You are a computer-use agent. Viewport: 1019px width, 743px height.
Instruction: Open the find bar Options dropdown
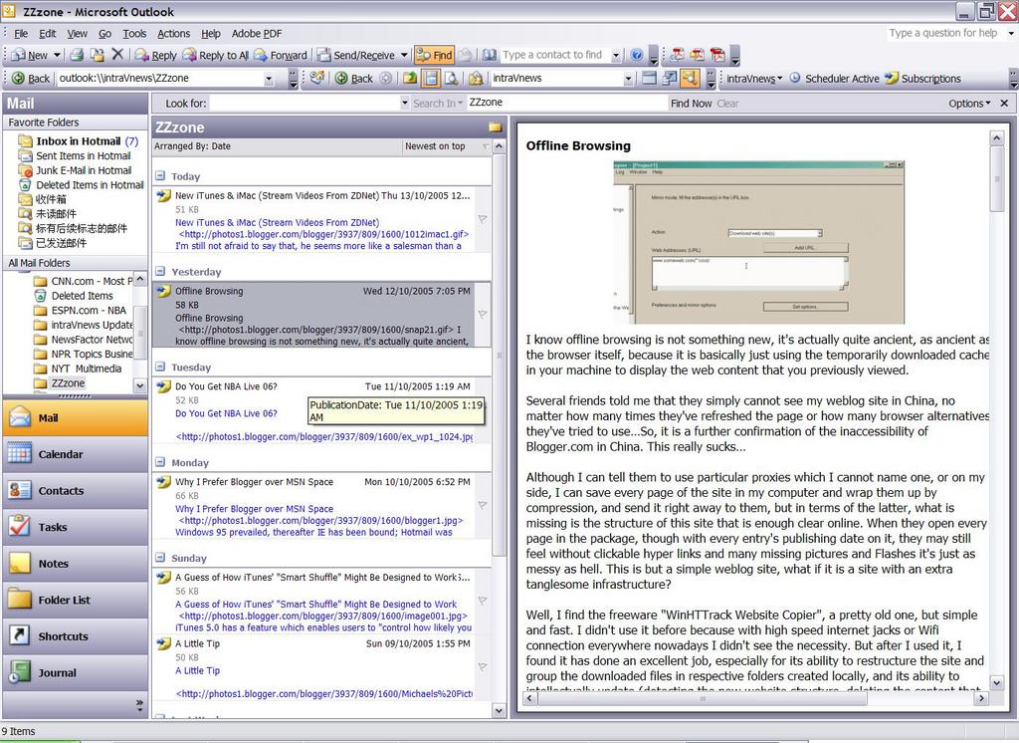point(969,104)
